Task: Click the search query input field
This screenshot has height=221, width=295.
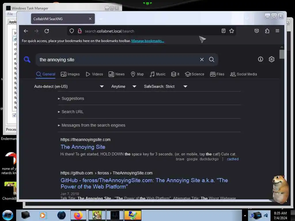Action: [118, 60]
